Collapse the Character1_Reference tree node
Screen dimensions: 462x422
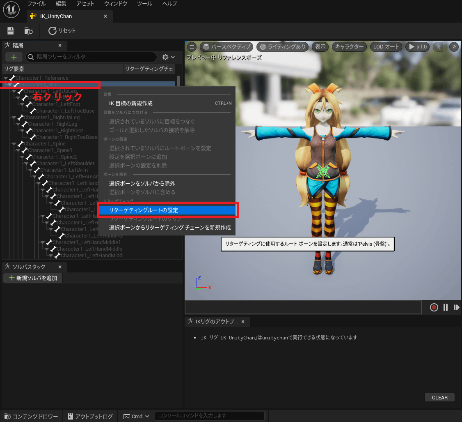6,78
